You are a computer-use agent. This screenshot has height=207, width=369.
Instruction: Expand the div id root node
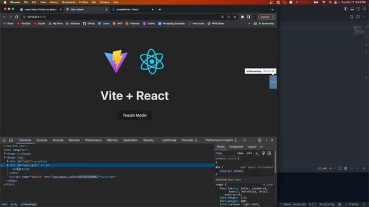point(7,162)
